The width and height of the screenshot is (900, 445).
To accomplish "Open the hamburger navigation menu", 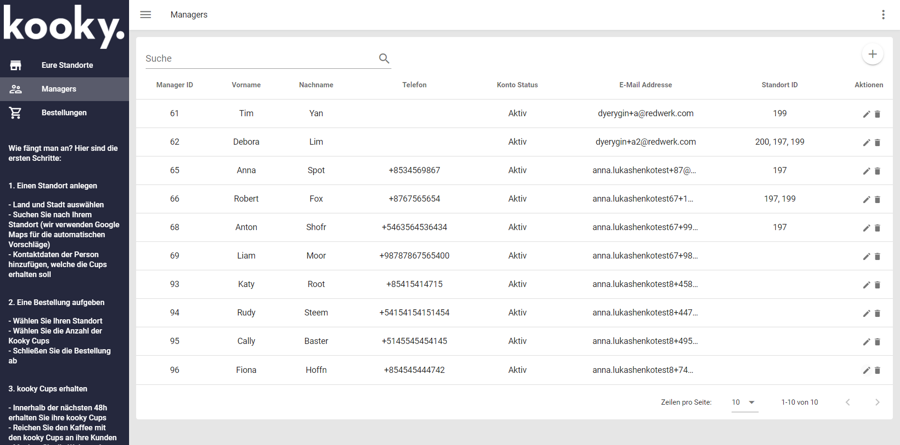I will coord(146,15).
